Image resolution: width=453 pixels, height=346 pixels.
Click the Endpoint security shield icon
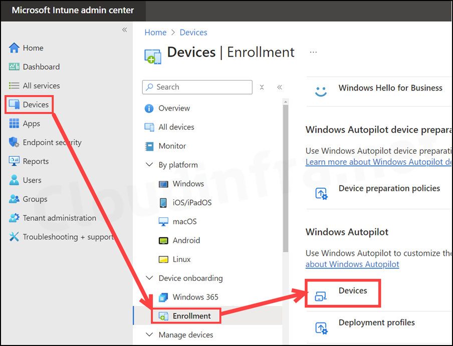pos(14,142)
